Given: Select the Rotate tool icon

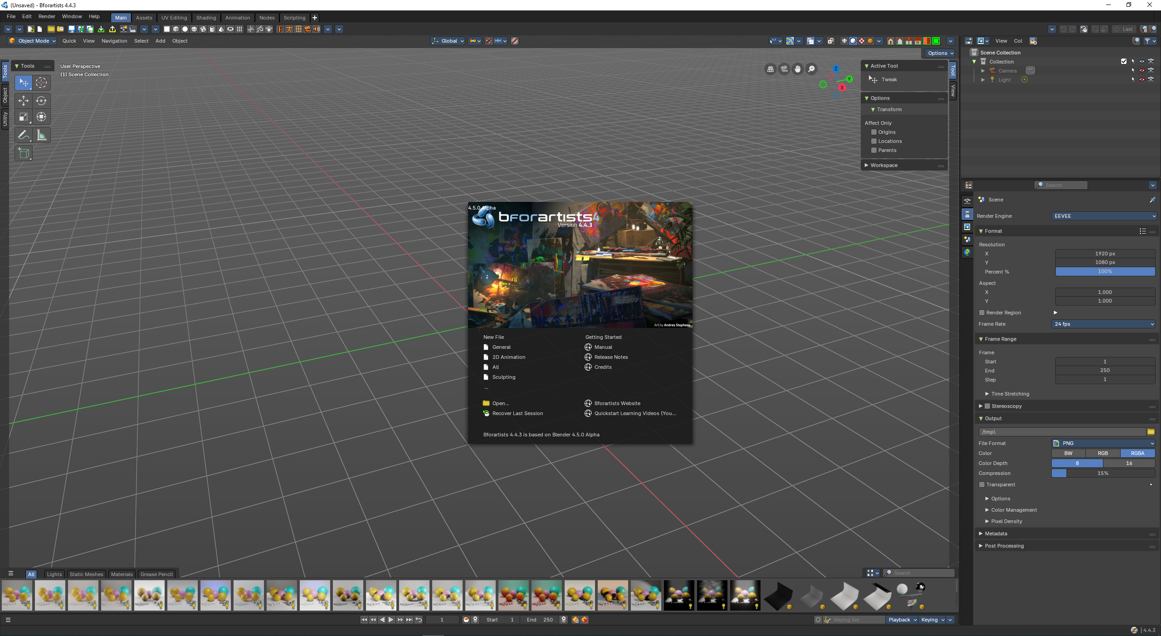Looking at the screenshot, I should tap(41, 101).
